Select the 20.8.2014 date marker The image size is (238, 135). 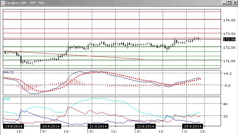[51, 127]
